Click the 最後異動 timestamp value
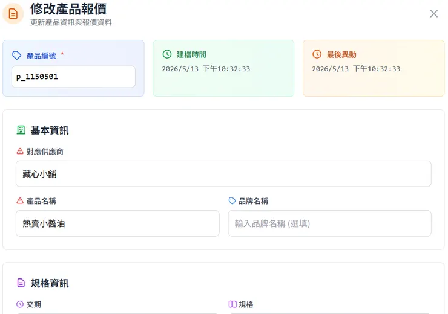448x314 pixels. click(356, 69)
